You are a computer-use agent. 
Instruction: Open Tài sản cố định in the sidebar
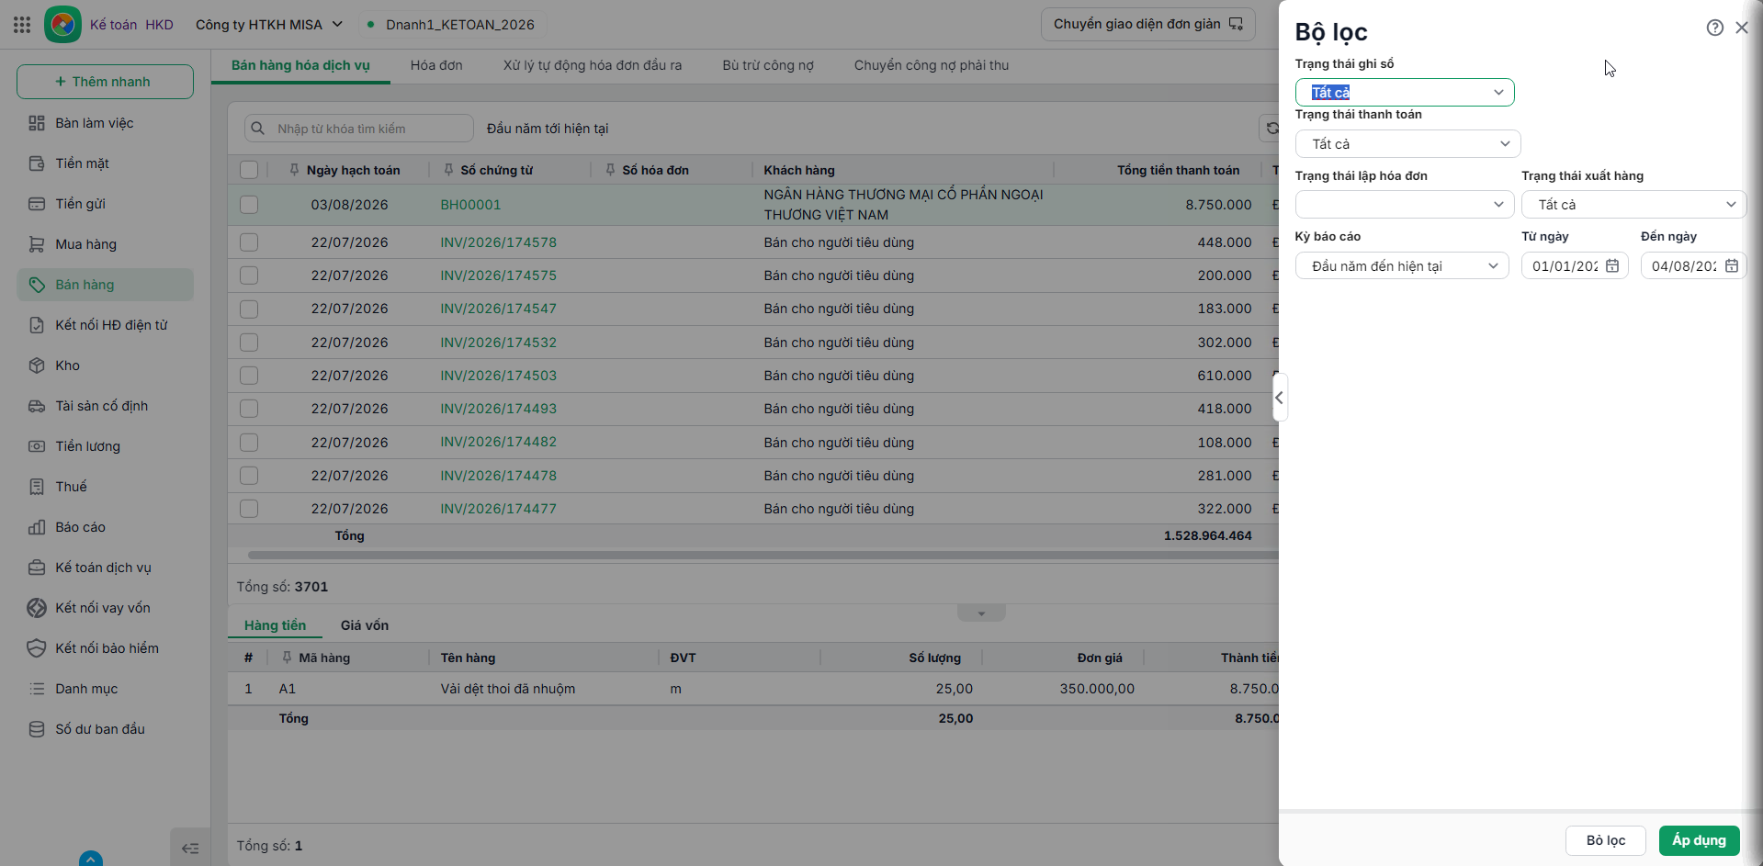pyautogui.click(x=105, y=406)
